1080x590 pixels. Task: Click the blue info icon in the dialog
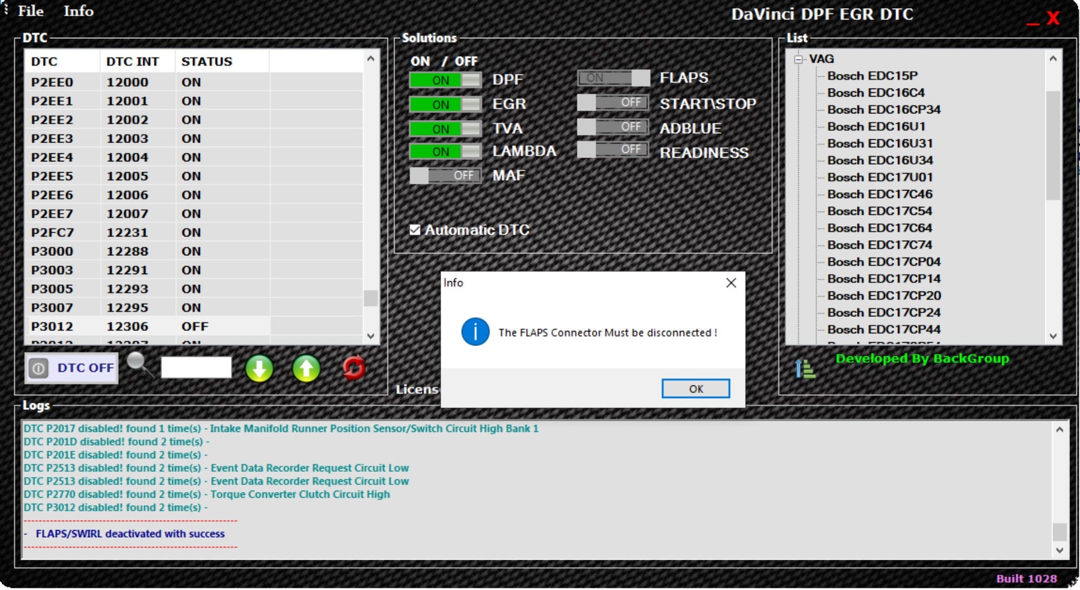[x=475, y=332]
